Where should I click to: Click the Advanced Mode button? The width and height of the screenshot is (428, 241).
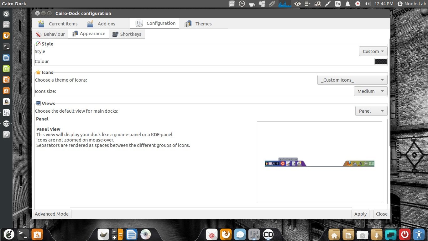point(51,214)
